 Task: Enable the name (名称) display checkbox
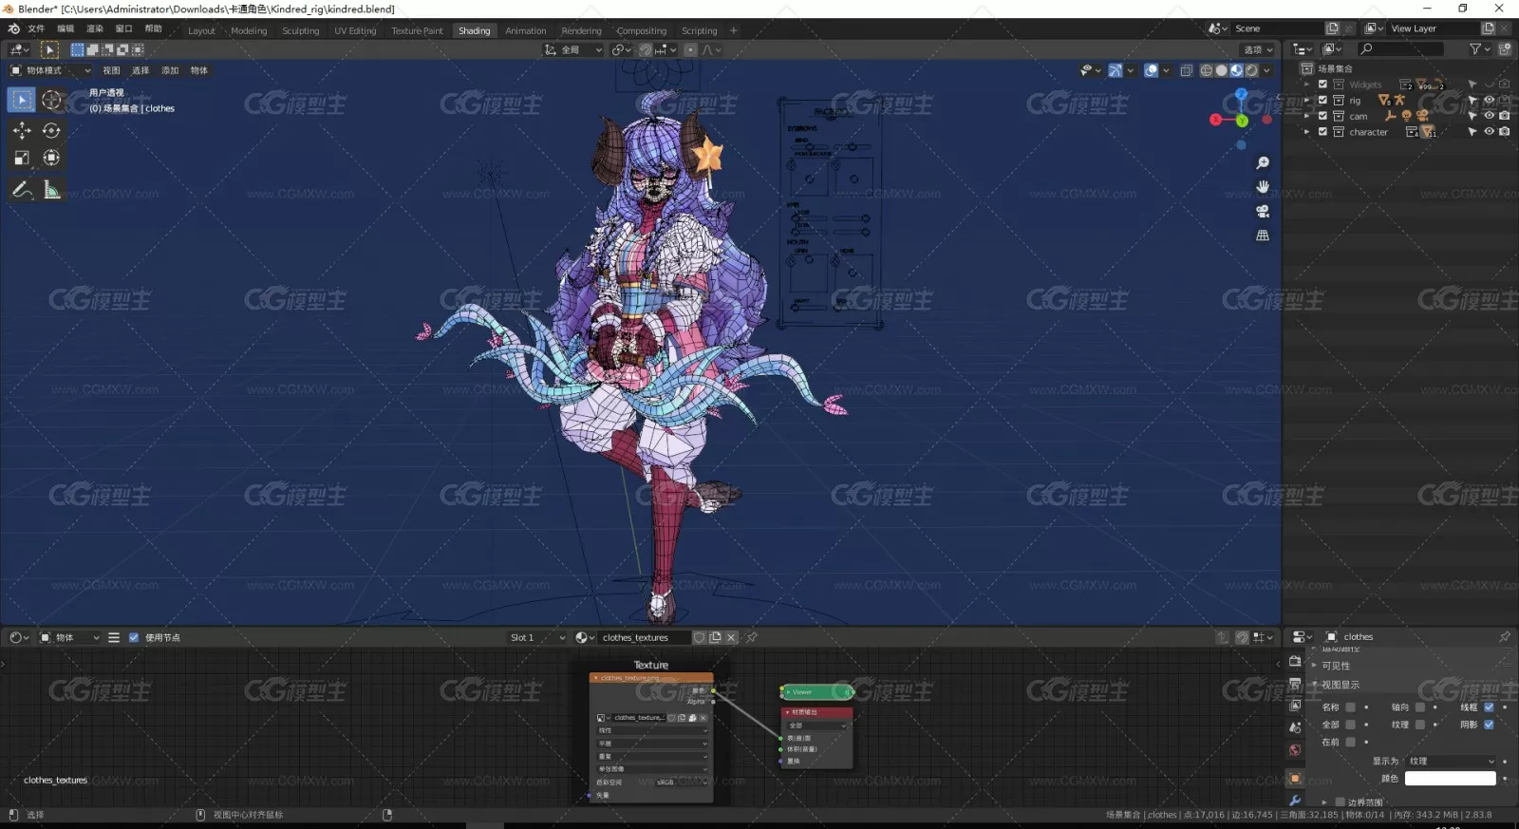1350,707
